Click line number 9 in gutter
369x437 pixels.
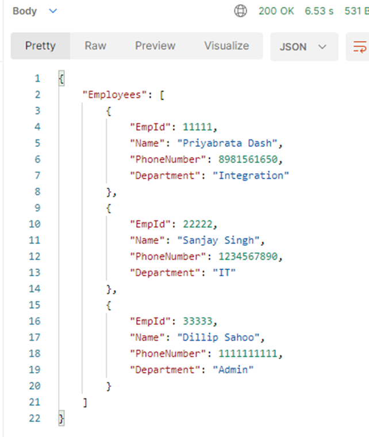tap(37, 208)
